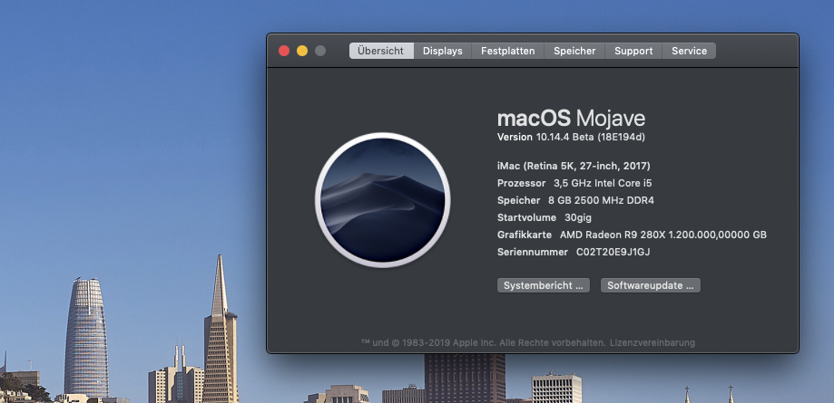Minimize window with the yellow button
This screenshot has height=403, width=834.
[302, 51]
